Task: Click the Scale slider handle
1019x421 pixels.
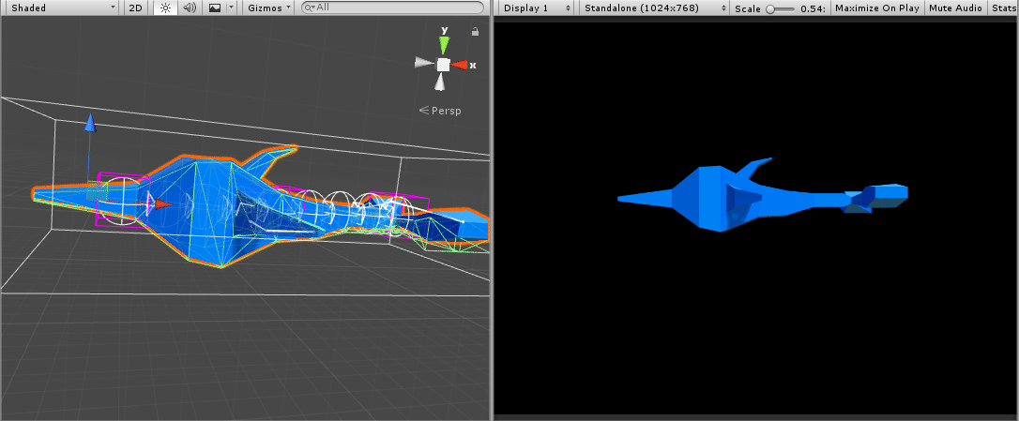Action: click(770, 8)
